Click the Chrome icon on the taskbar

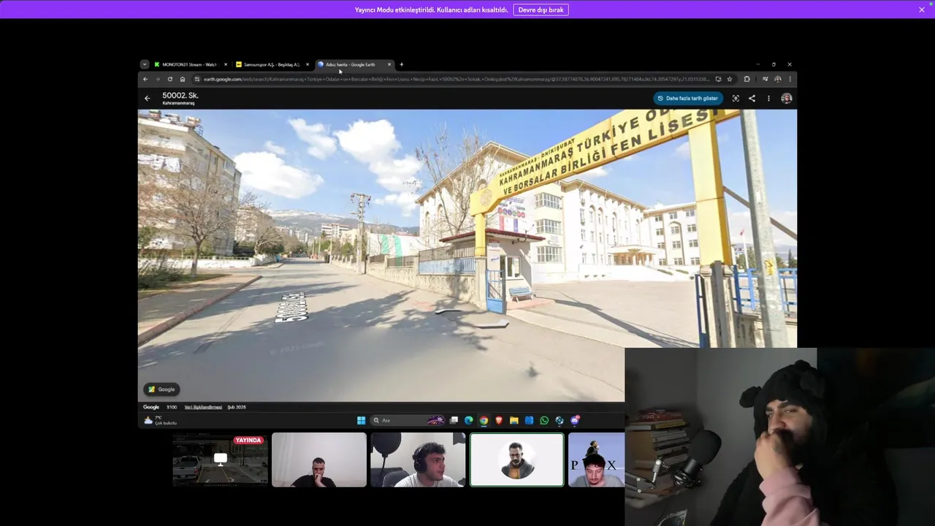point(484,420)
